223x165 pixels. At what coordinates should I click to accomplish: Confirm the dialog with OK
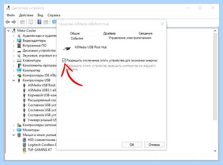click(x=132, y=145)
